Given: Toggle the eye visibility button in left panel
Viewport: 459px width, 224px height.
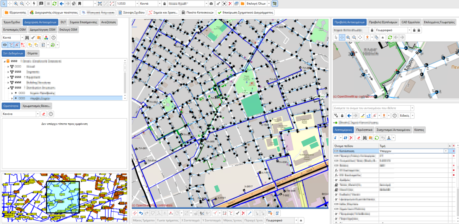Looking at the screenshot, I should pyautogui.click(x=5, y=45).
